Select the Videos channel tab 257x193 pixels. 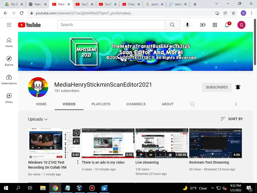point(69,104)
